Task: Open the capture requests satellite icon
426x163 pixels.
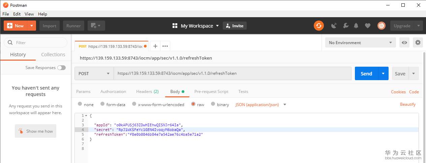Action: (x=334, y=26)
